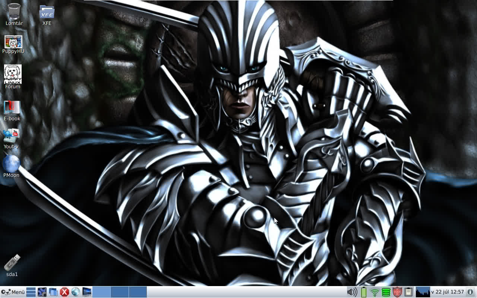
Task: Click the clock showing v 22 júl 12:57
Action: point(448,292)
